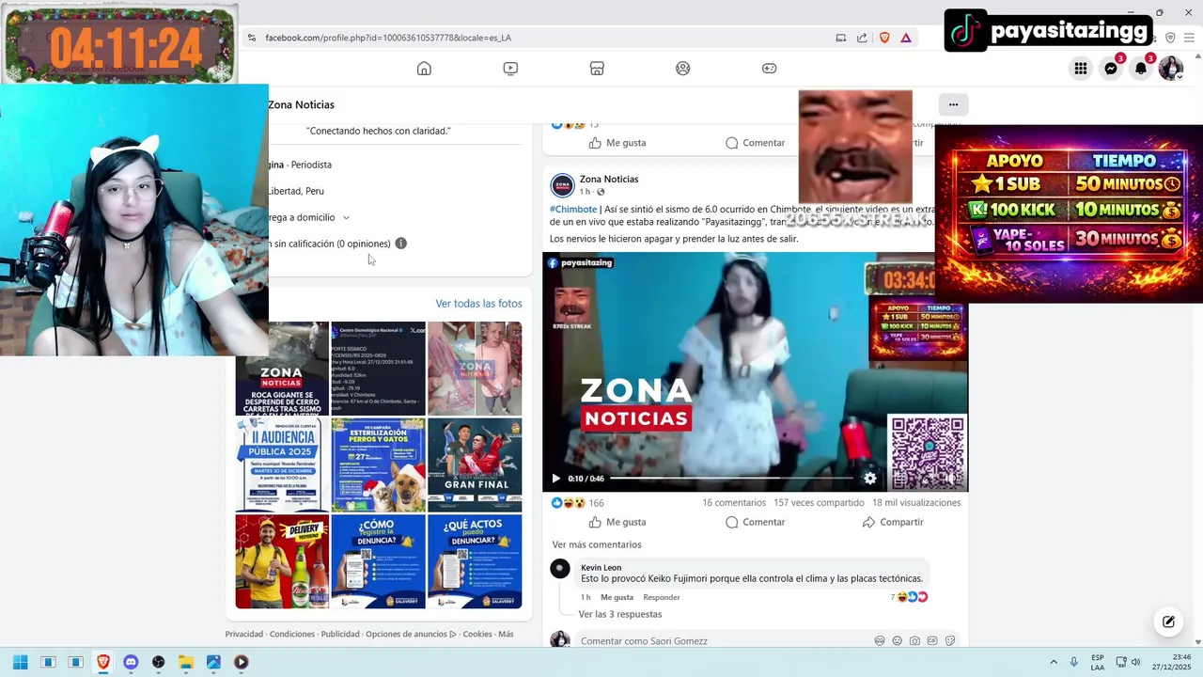Play the Zona Noticias video
Image resolution: width=1203 pixels, height=677 pixels.
point(555,479)
